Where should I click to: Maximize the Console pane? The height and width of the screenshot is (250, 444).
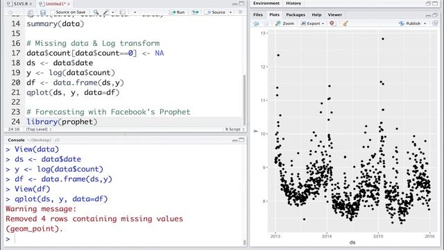[x=241, y=140]
